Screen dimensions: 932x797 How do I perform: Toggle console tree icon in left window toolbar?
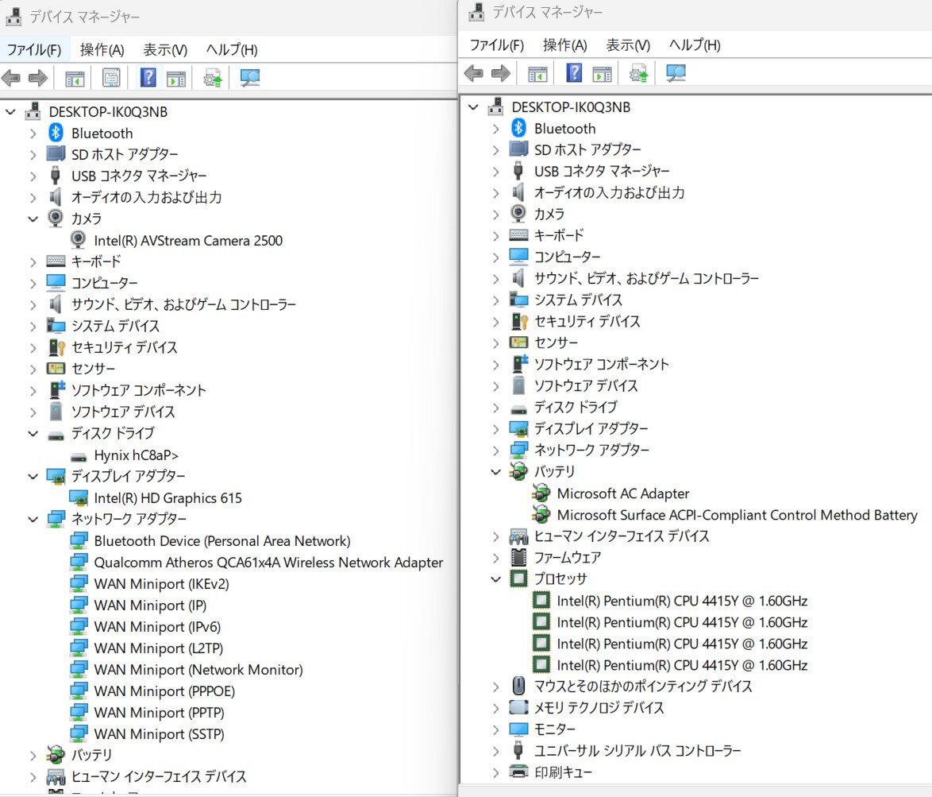pos(75,78)
